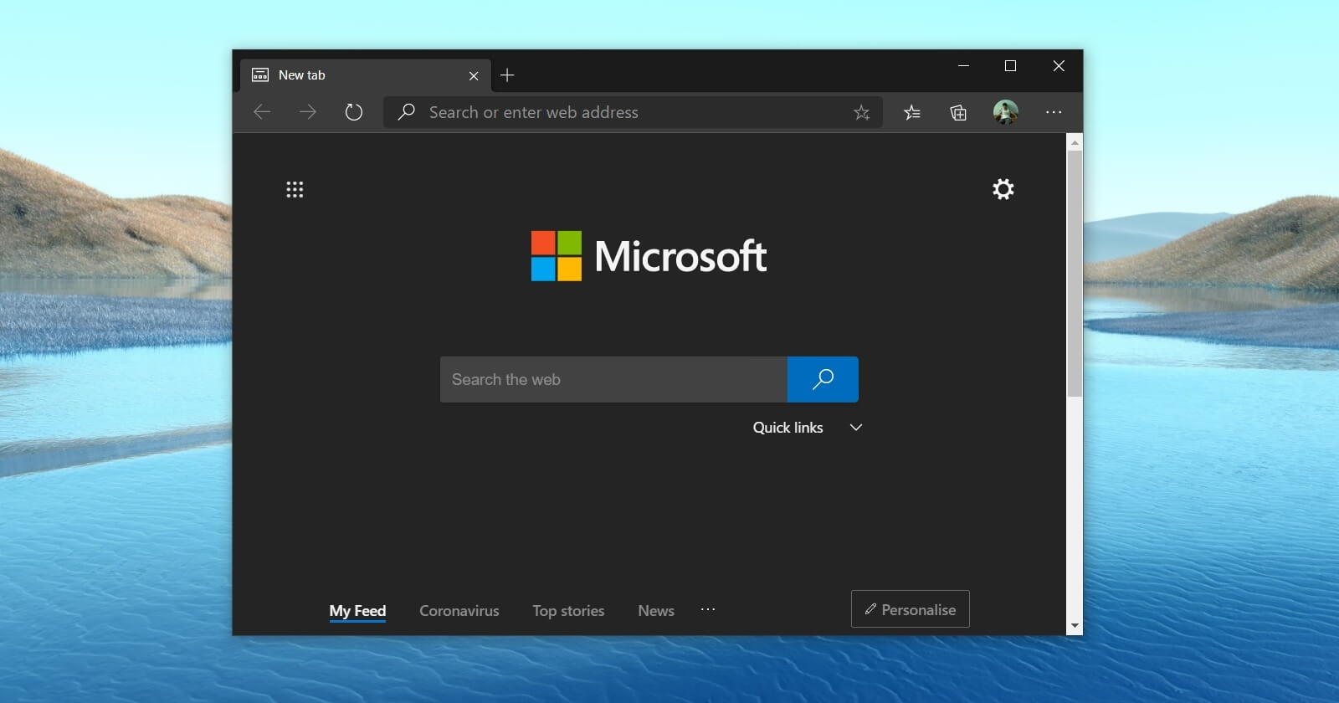Viewport: 1339px width, 703px height.
Task: Minimize the browser window
Action: click(963, 66)
